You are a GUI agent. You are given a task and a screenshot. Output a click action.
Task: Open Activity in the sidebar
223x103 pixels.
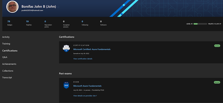[6, 37]
